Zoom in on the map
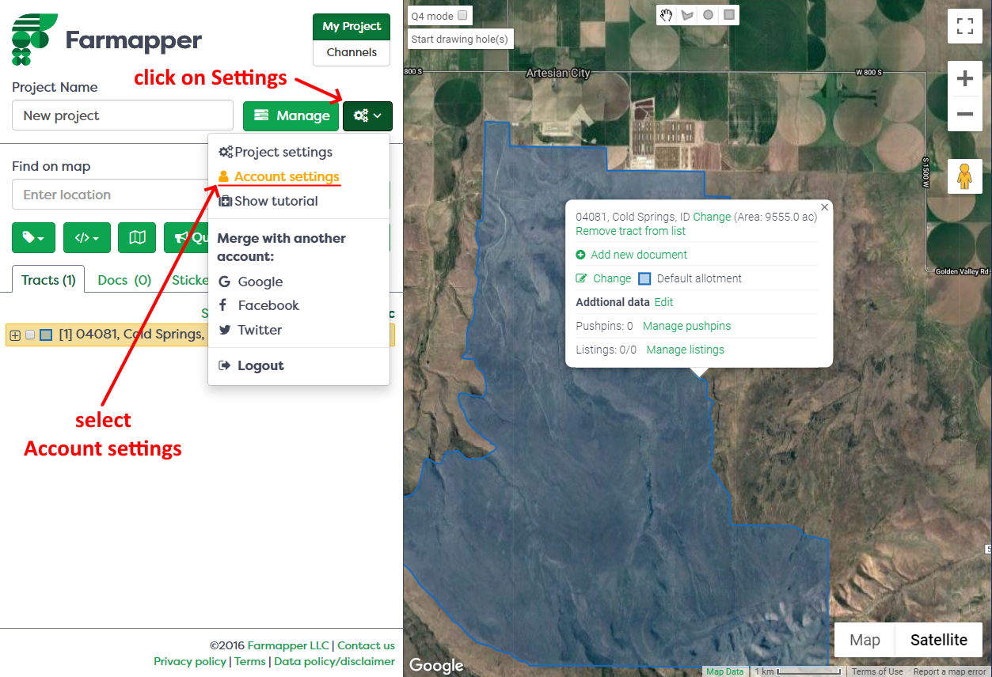This screenshot has height=677, width=992. (965, 78)
